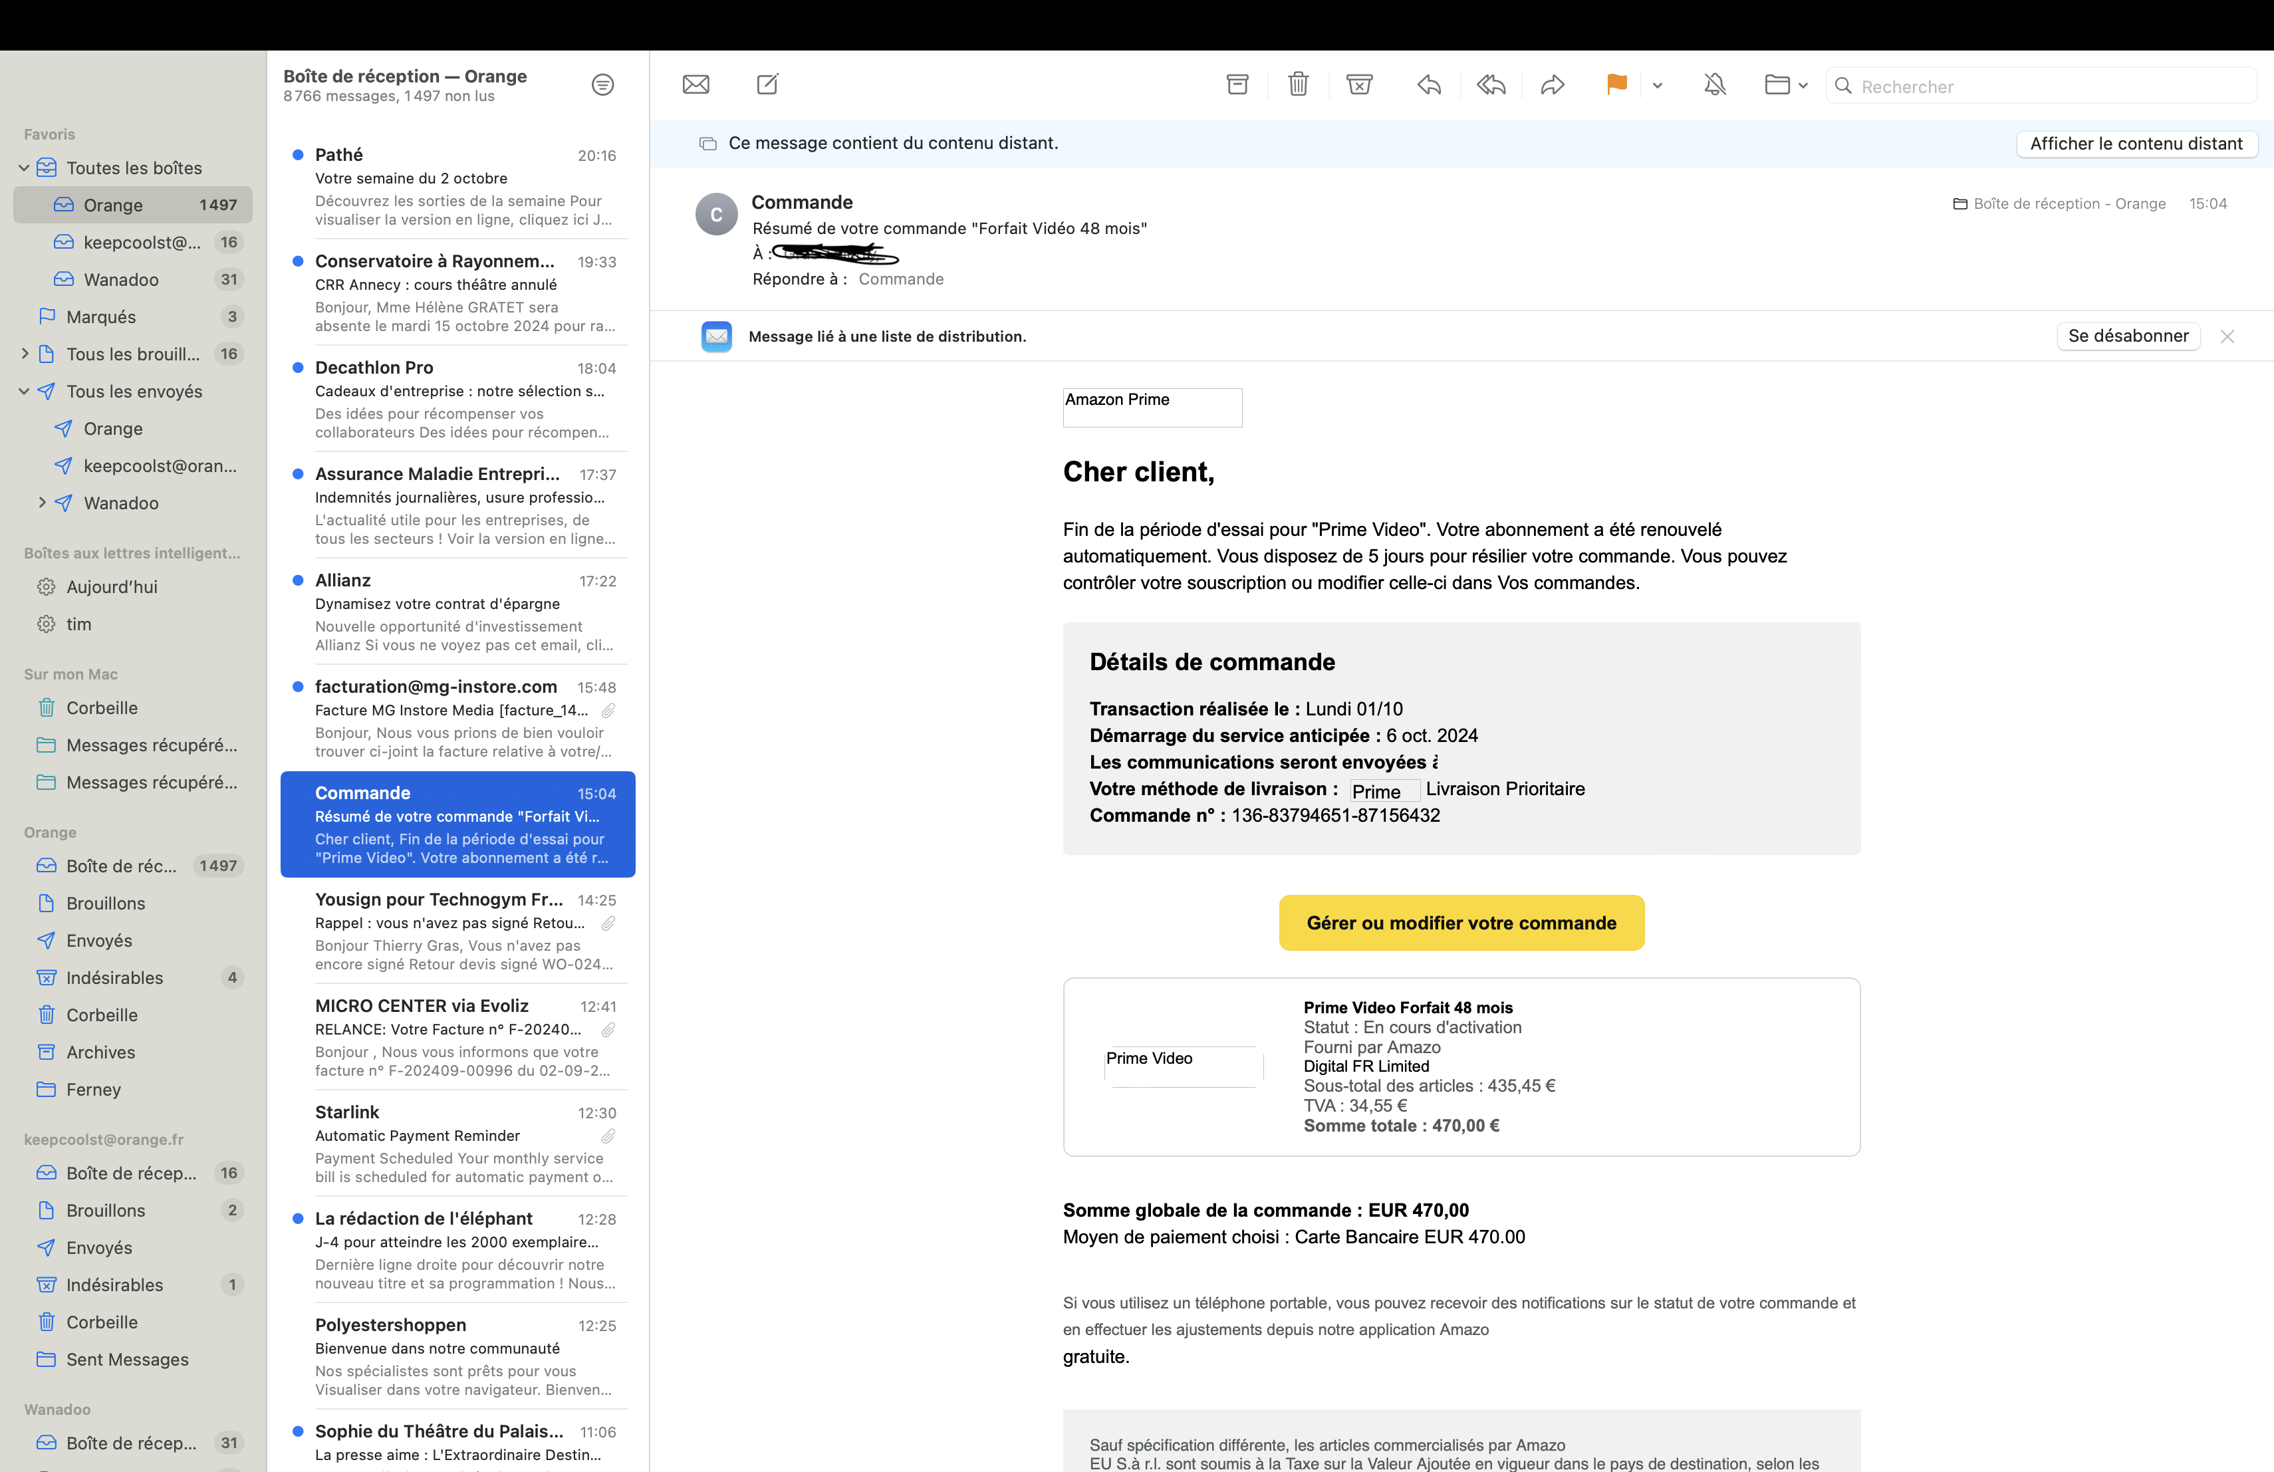
Task: Open Indésirables in the Orange account
Action: [133, 978]
